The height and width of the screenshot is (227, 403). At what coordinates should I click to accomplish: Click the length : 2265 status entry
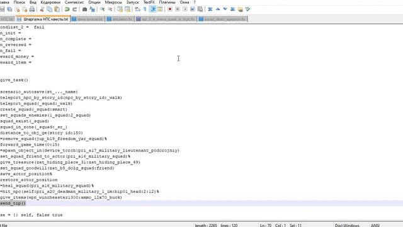pyautogui.click(x=206, y=225)
